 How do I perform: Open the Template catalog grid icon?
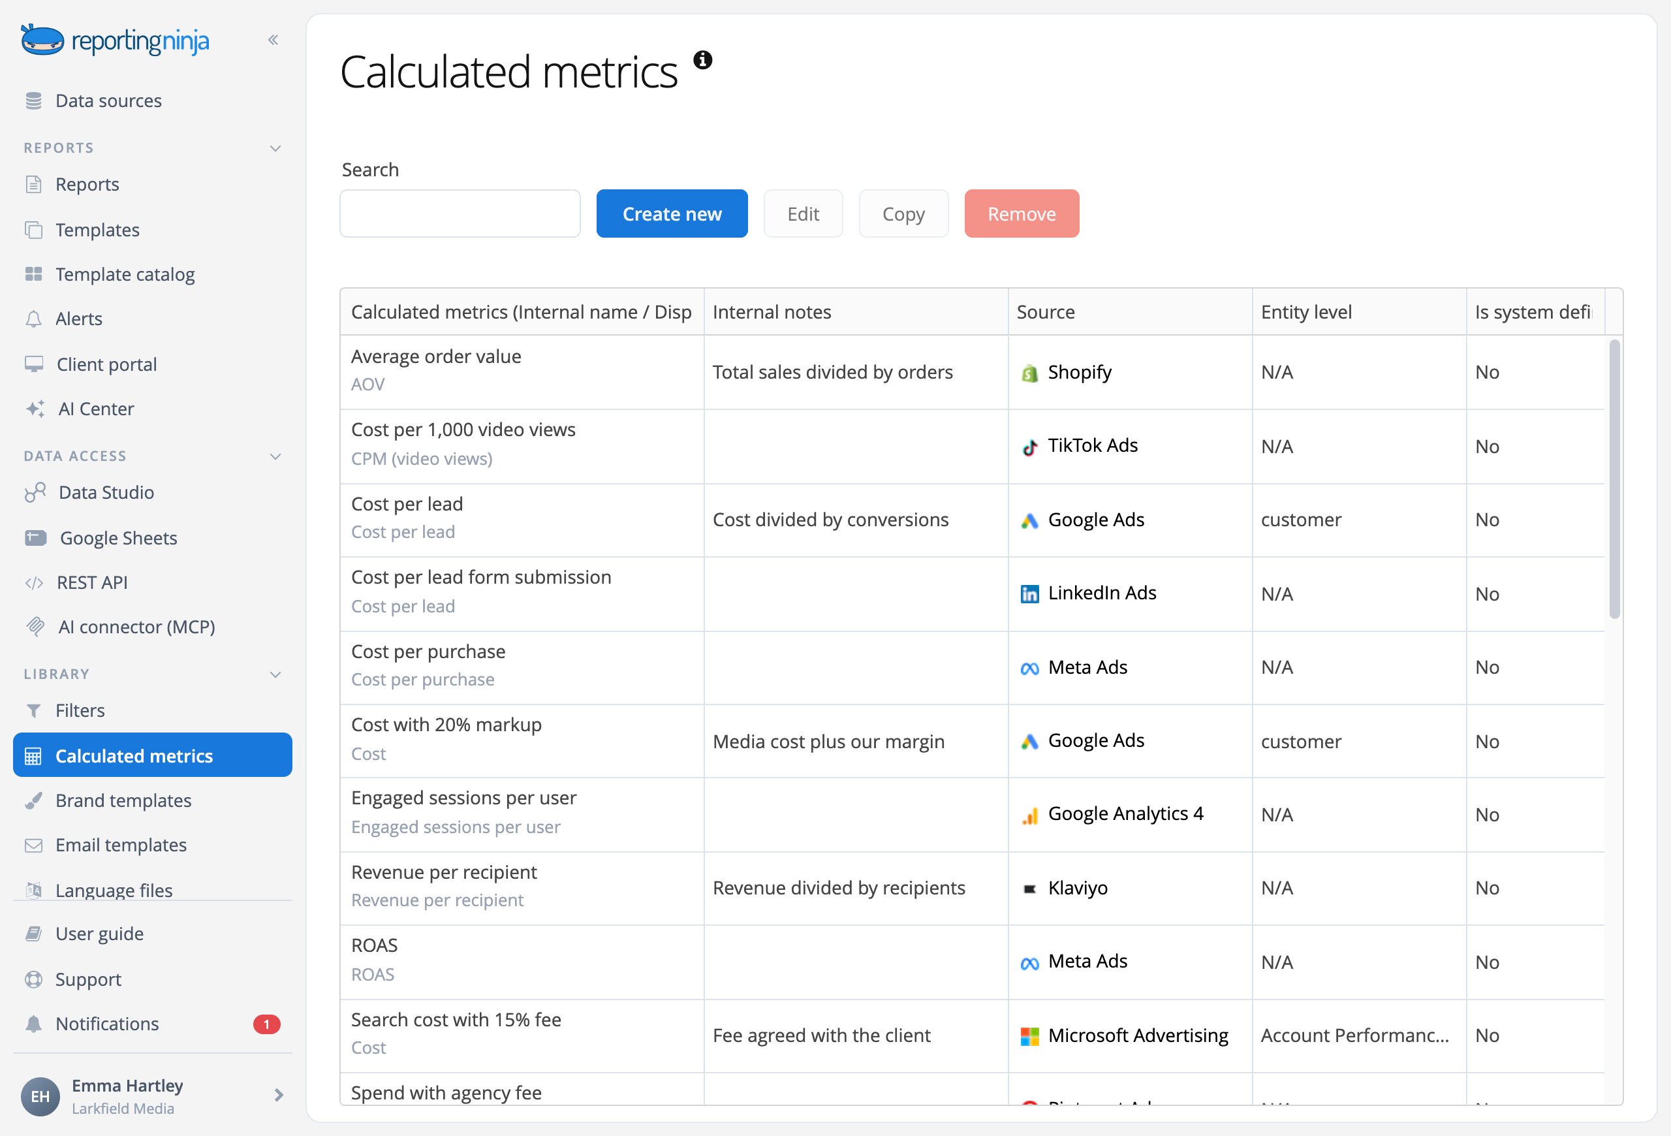click(34, 274)
